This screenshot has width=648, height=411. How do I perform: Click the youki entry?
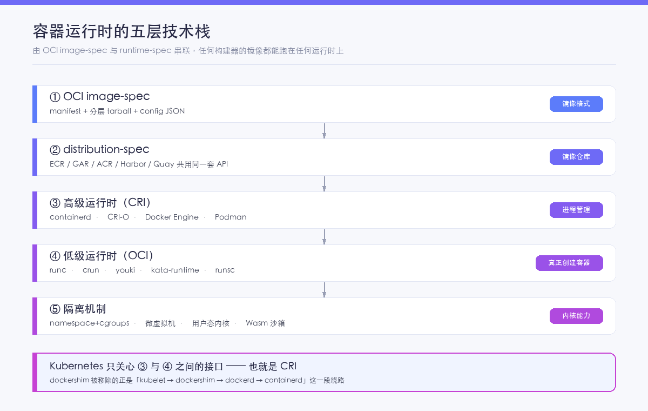(x=125, y=270)
